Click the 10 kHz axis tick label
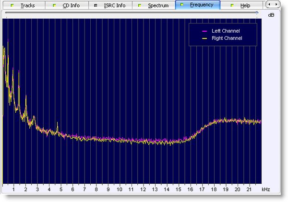Image resolution: width=288 pixels, height=202 pixels. (x=120, y=190)
